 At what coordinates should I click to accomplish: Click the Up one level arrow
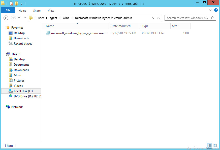[25, 18]
